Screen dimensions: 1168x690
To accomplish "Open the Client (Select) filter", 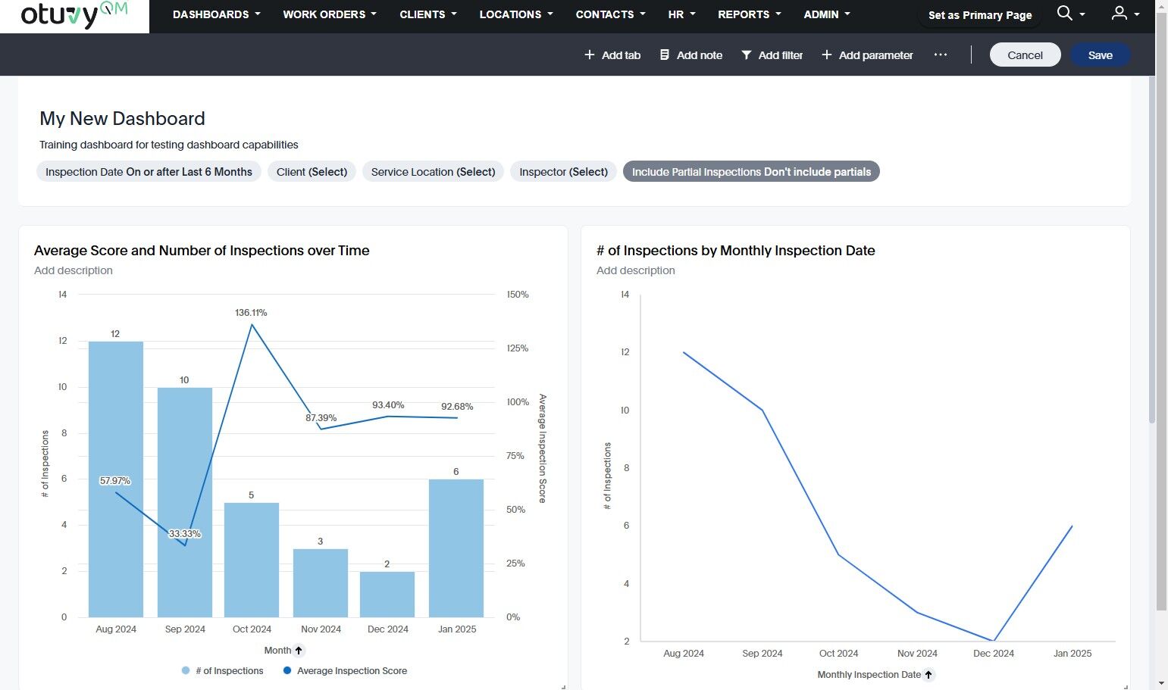I will [312, 172].
